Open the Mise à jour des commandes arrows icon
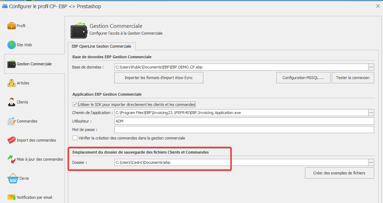The image size is (383, 203). point(12,159)
